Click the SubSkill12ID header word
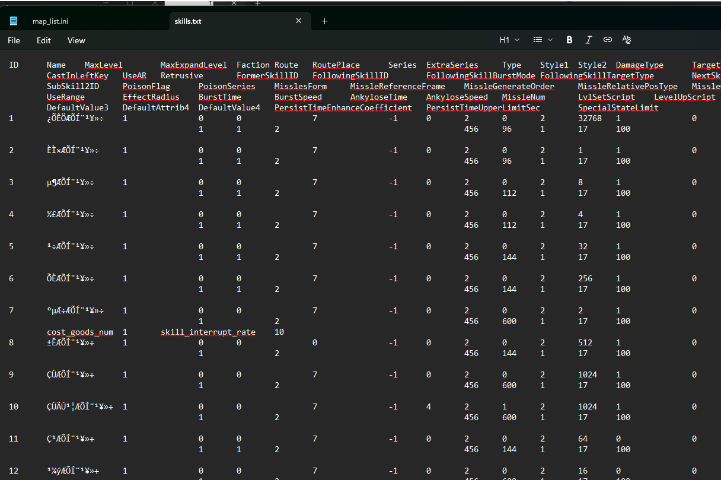 [73, 86]
